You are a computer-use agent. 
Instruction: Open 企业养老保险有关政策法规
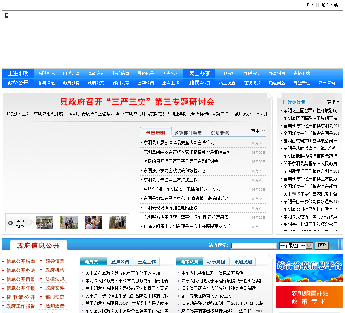point(206,296)
